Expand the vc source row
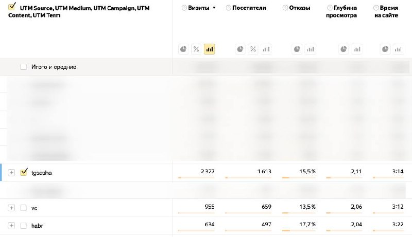 coord(11,208)
